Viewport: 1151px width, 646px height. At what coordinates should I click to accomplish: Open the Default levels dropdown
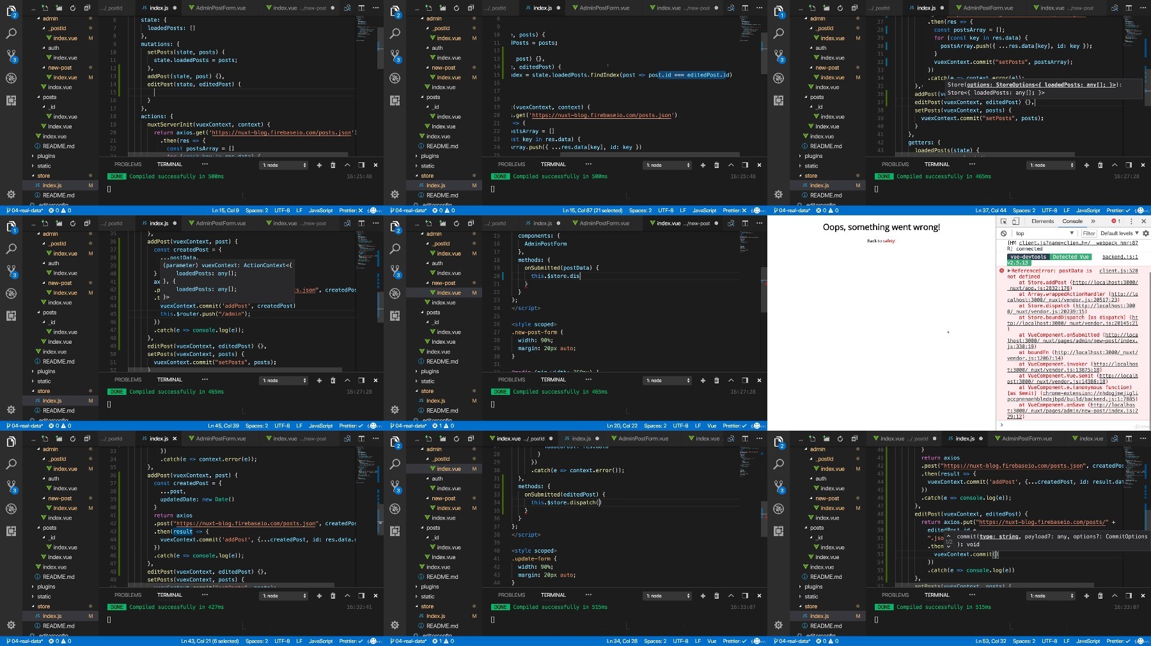click(1119, 233)
